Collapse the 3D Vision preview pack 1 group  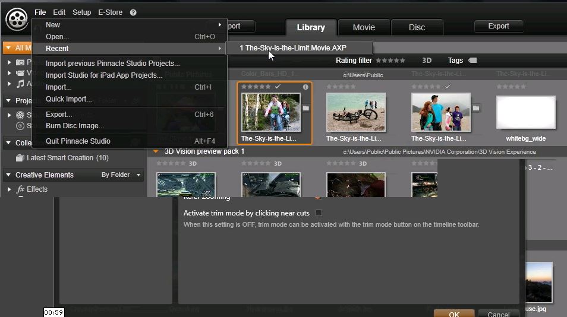point(156,151)
